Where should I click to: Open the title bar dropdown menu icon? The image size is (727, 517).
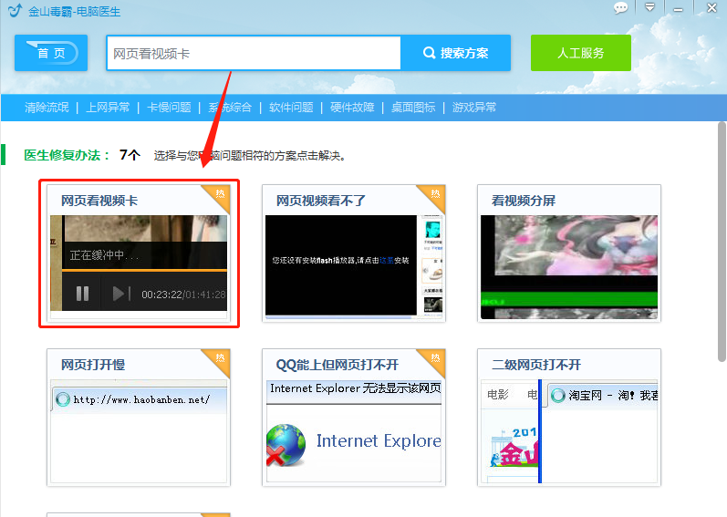pyautogui.click(x=650, y=7)
